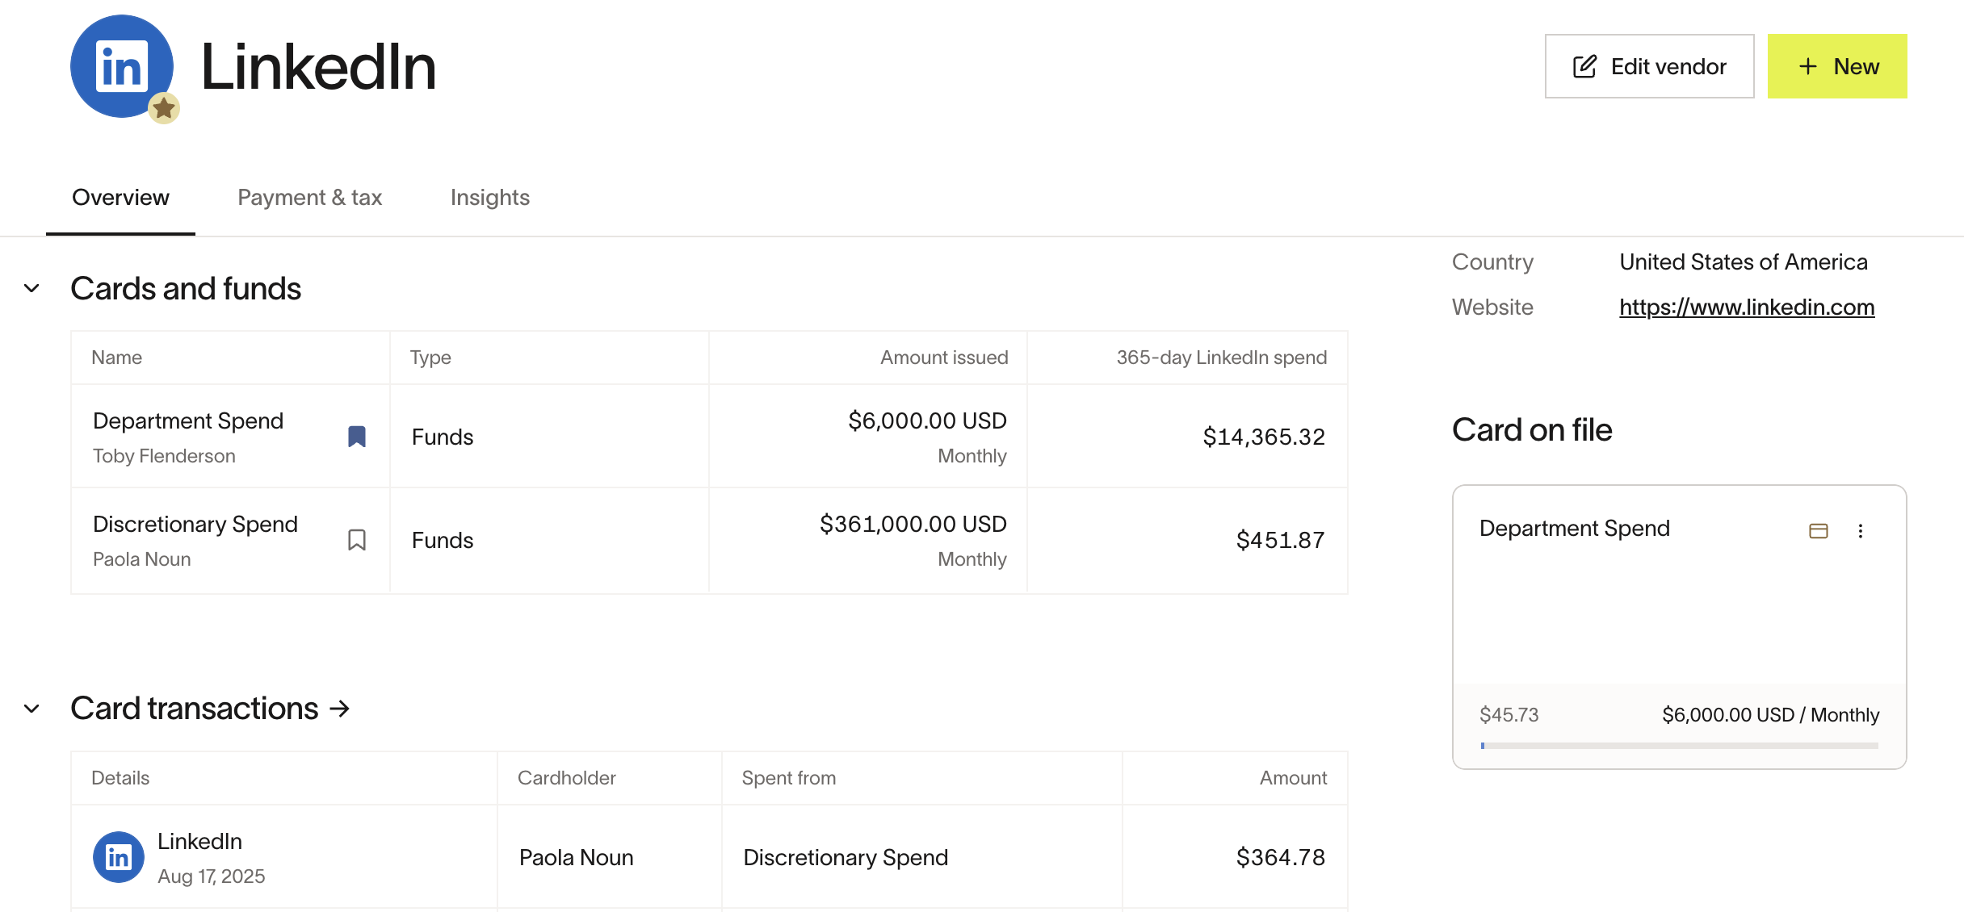1964x912 pixels.
Task: Click Paola Noun in the Cardholder column
Action: [x=577, y=857]
